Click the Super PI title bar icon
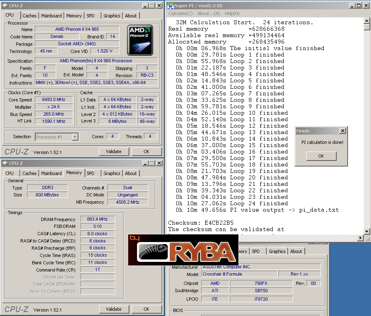This screenshot has width=371, height=316. click(170, 6)
